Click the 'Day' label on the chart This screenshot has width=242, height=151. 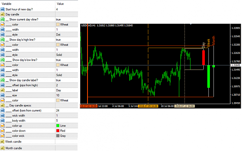pos(203,45)
